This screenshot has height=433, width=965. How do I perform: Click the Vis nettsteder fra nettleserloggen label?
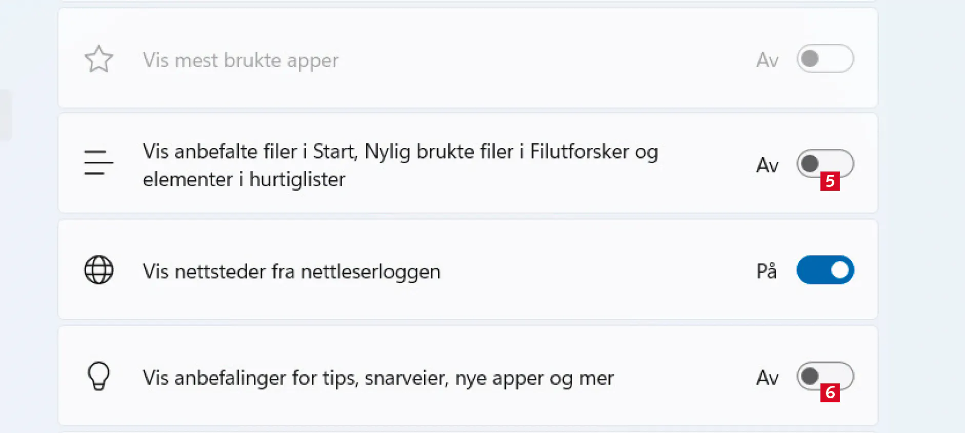point(291,271)
